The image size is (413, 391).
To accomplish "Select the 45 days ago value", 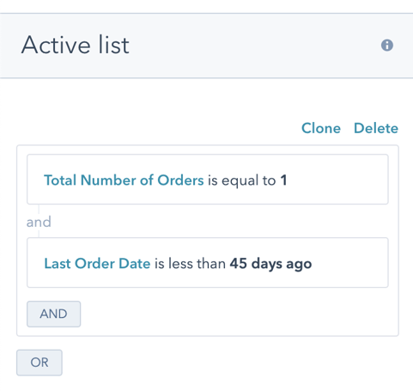I will click(270, 264).
